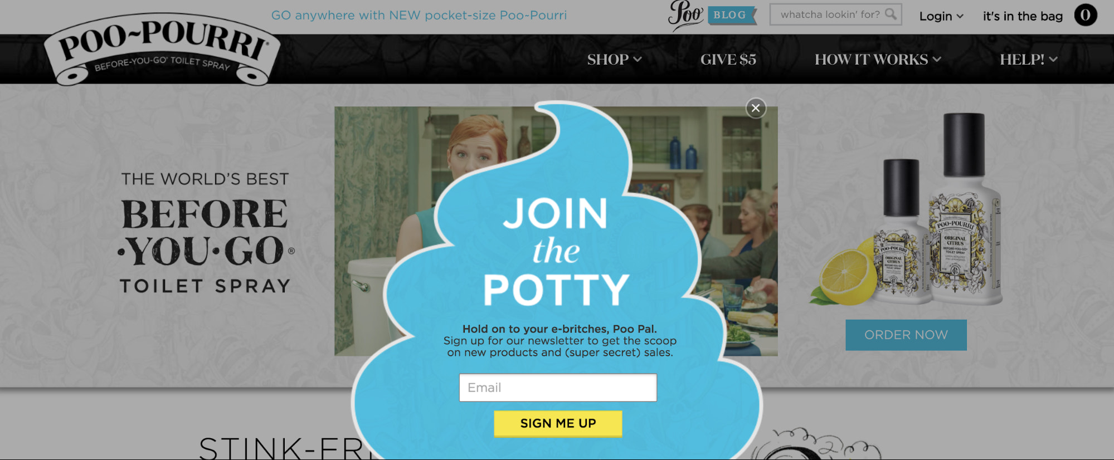The image size is (1114, 460).
Task: Expand the SHOP menu
Action: coord(614,59)
